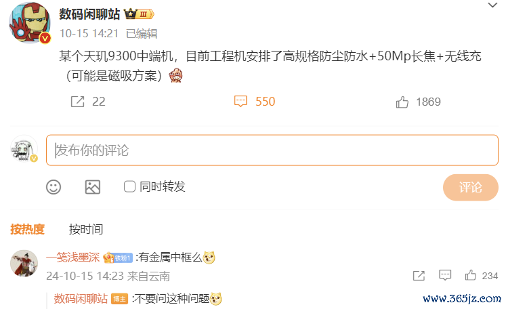Image resolution: width=506 pixels, height=309 pixels.
Task: Open the 数码闲聊站 profile name link
Action: [x=89, y=14]
